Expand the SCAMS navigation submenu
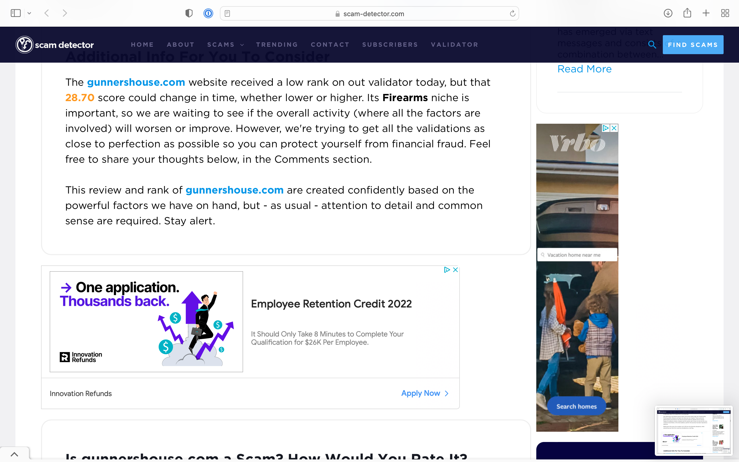Image resolution: width=739 pixels, height=462 pixels. tap(225, 45)
